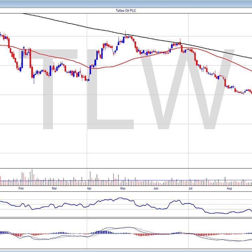The width and height of the screenshot is (252, 252).
Task: Click the Aug date axis label
Action: [229, 189]
